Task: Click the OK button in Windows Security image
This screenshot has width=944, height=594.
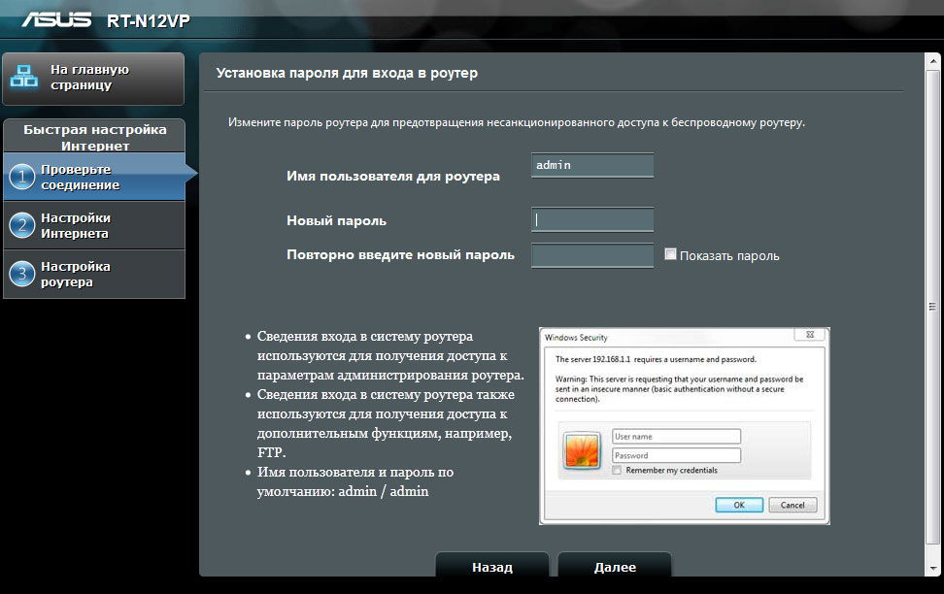Action: pyautogui.click(x=739, y=505)
